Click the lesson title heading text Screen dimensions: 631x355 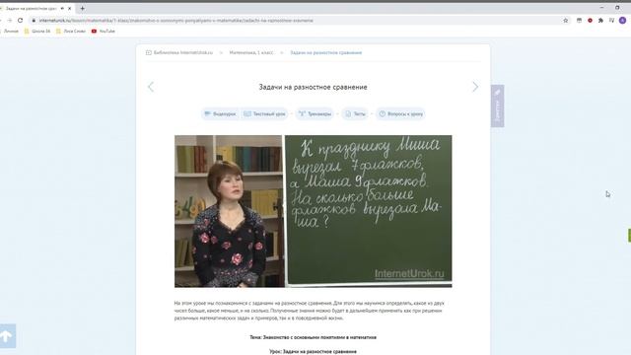point(313,87)
